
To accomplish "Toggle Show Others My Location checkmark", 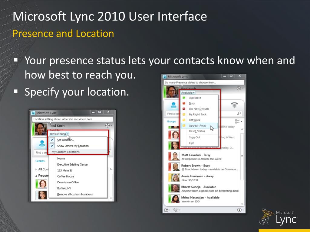I will coord(78,146).
